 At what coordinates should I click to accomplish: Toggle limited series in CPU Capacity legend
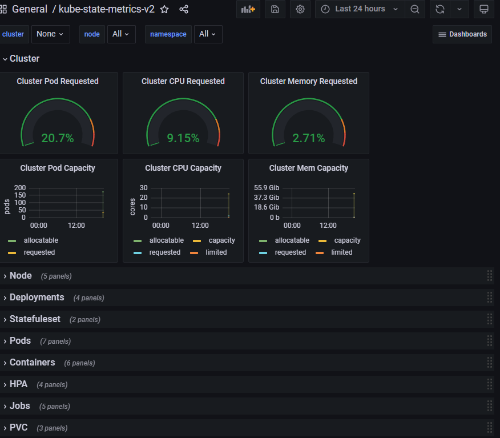(x=216, y=252)
